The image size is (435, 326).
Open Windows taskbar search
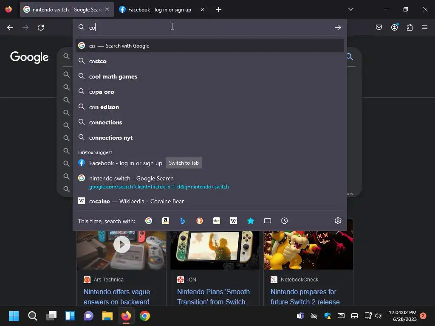click(x=32, y=316)
